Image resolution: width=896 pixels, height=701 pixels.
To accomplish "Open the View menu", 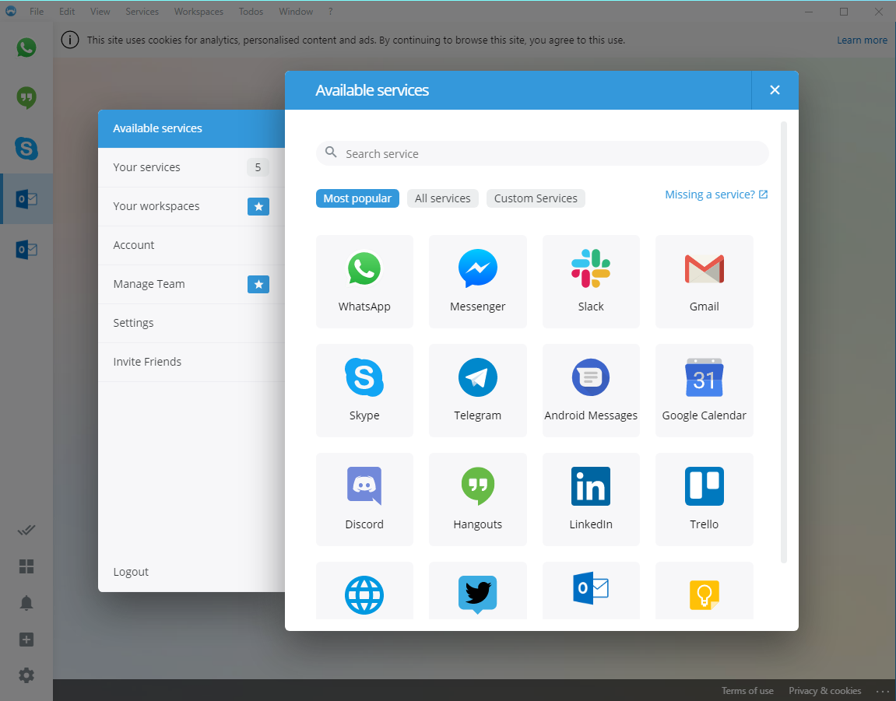I will click(x=100, y=12).
